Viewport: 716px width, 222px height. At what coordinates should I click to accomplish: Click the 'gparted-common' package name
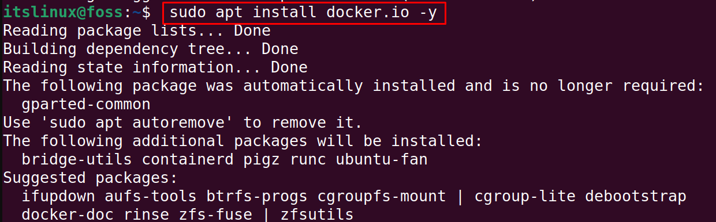coord(86,105)
